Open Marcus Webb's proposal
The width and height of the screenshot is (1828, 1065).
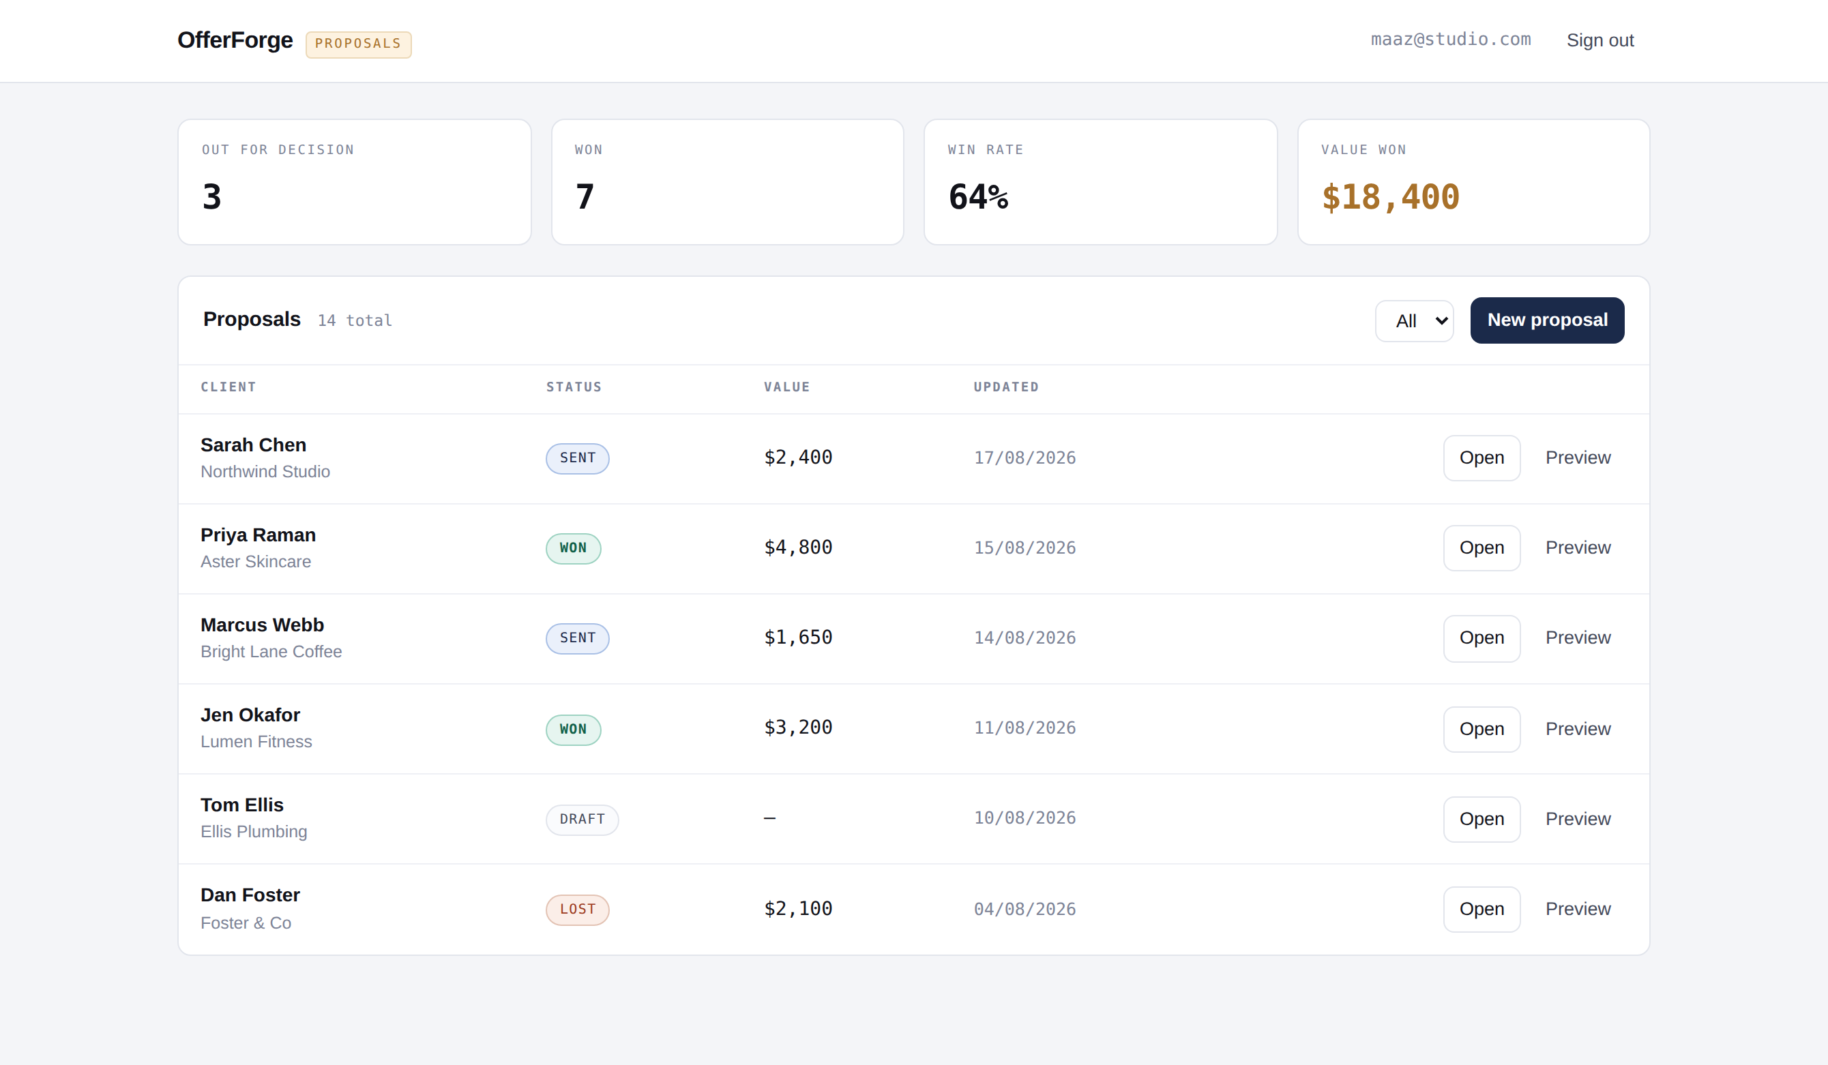click(x=1481, y=638)
